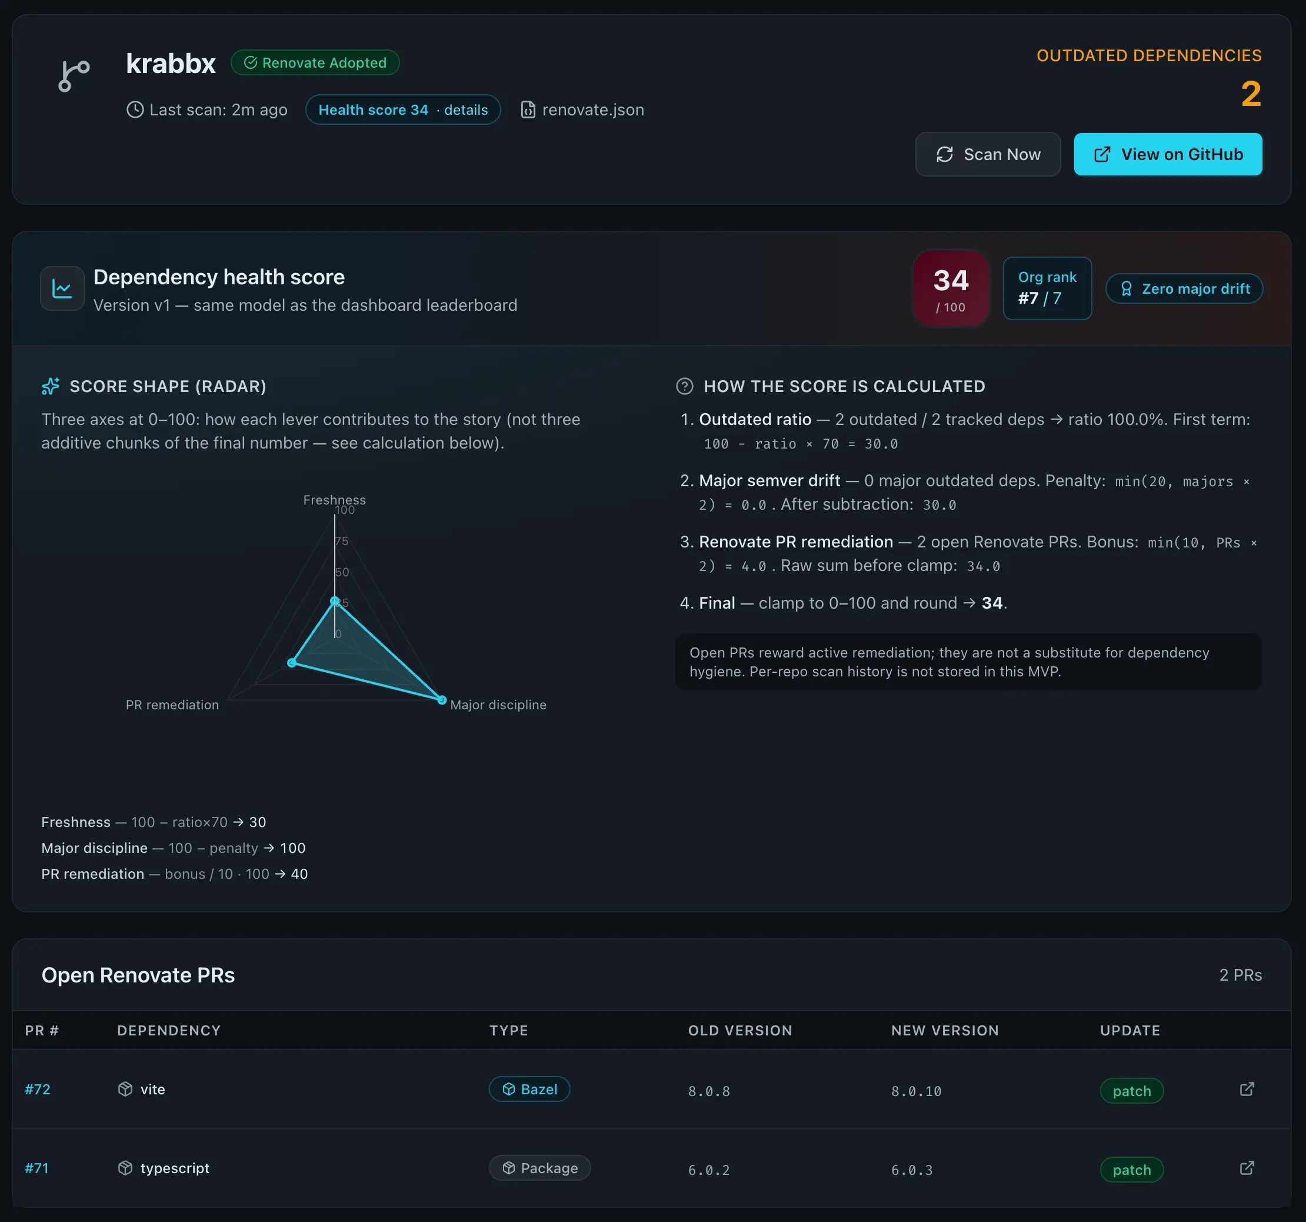
Task: Click old version 6.0.2 cell
Action: click(x=709, y=1170)
